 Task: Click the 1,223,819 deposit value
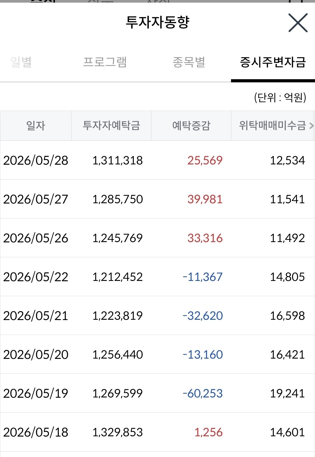(118, 316)
